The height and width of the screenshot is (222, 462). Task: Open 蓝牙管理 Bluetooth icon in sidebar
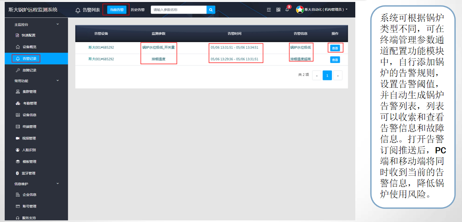18,173
